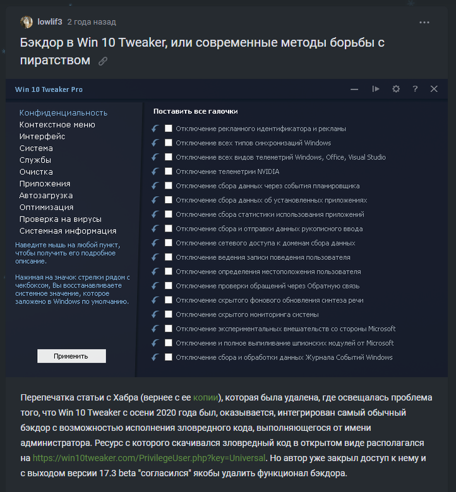Switch to 'Автозагрузка' section
The height and width of the screenshot is (492, 456).
pos(46,196)
